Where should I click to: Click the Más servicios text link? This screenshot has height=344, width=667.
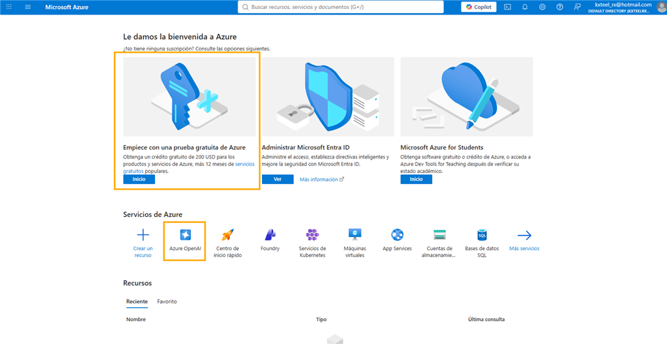(x=525, y=249)
